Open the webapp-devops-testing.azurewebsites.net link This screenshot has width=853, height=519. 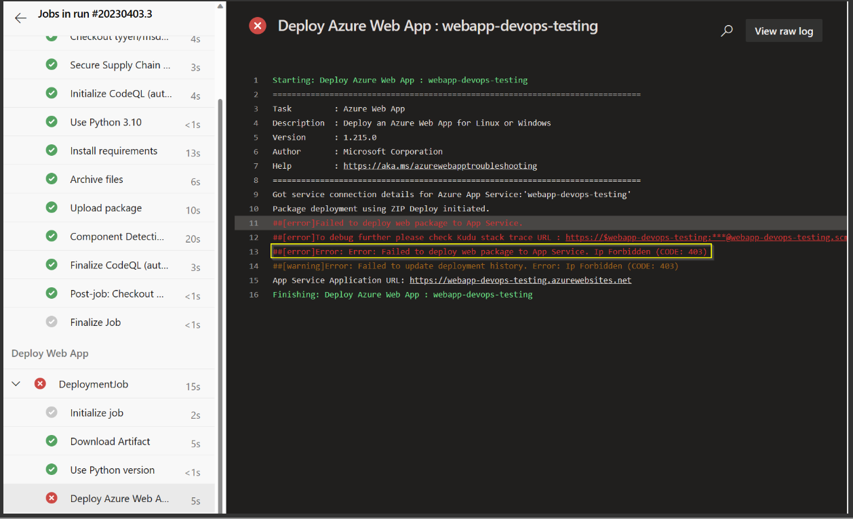[521, 280]
